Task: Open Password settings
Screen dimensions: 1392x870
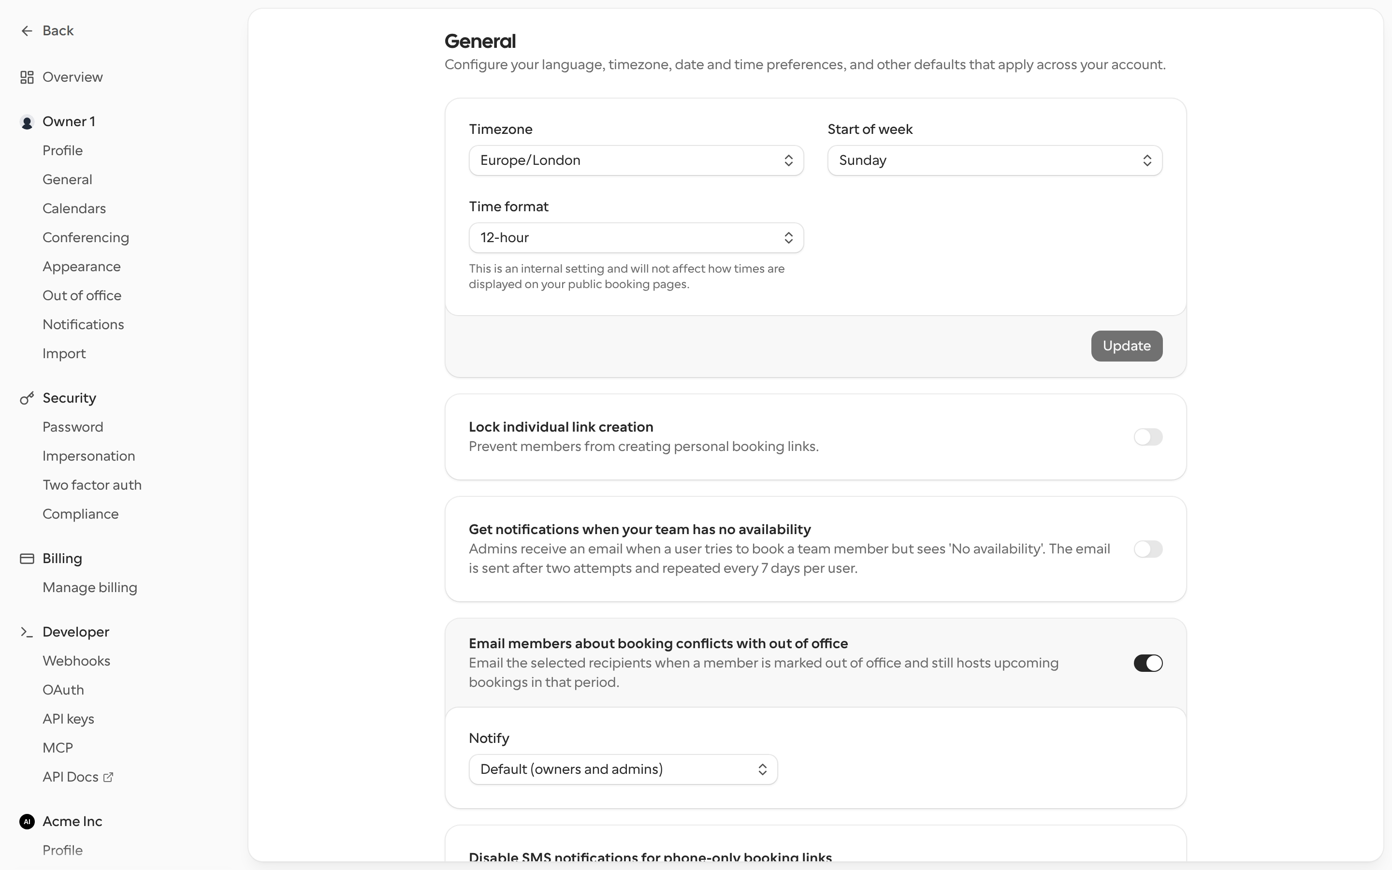Action: [73, 427]
